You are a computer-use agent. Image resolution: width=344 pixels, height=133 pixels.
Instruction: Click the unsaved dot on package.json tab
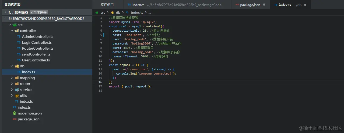click(264, 5)
